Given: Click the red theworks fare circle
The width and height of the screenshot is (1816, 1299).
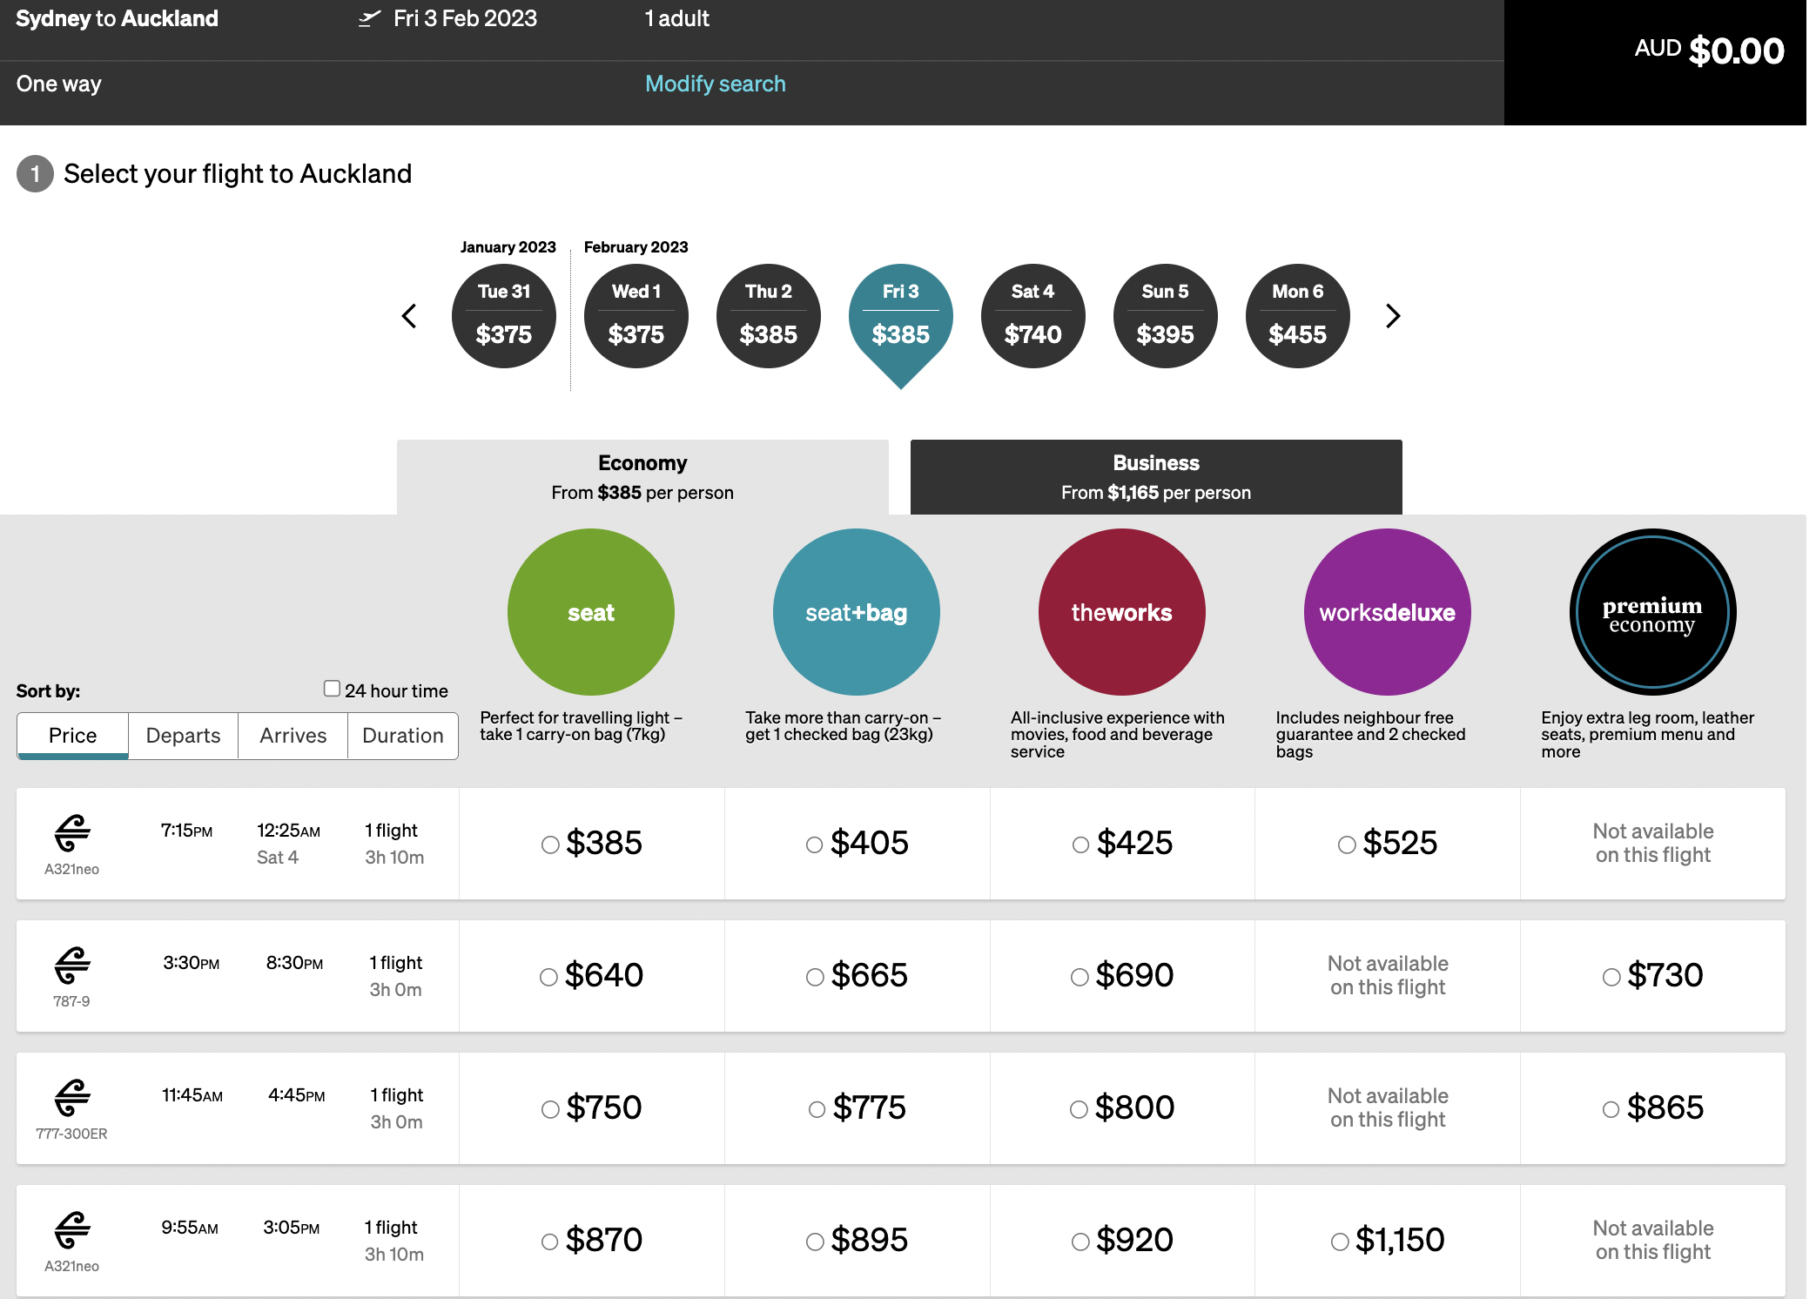Looking at the screenshot, I should [1122, 612].
